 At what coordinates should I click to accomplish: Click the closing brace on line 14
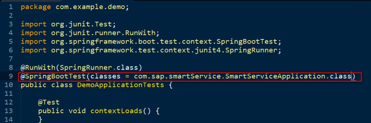point(40,119)
